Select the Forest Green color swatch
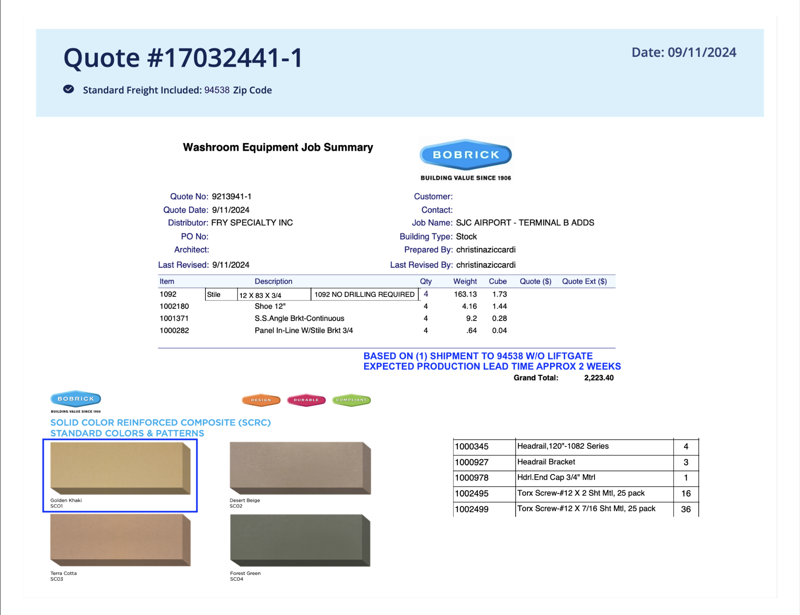 pyautogui.click(x=300, y=540)
